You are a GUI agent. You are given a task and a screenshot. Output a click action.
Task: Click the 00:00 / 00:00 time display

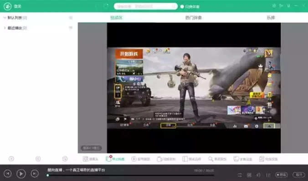pos(204,171)
